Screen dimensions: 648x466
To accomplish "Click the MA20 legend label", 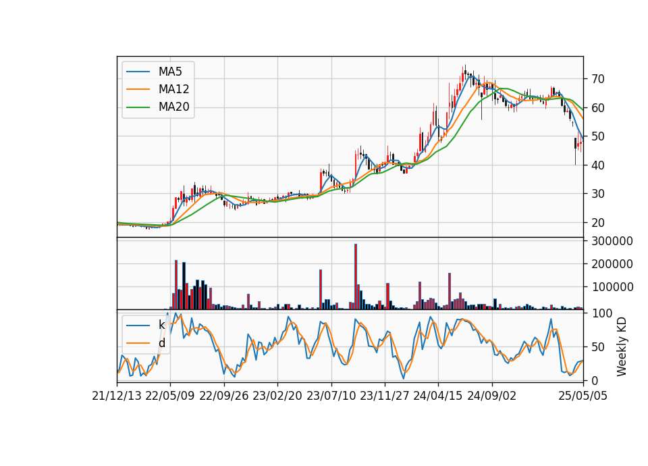I will [x=173, y=107].
